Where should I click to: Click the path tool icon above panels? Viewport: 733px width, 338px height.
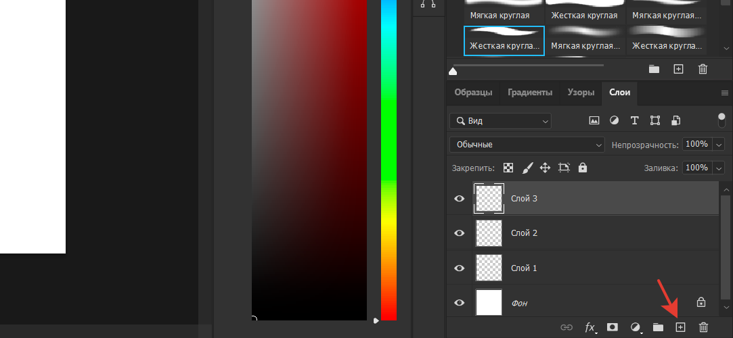click(428, 4)
